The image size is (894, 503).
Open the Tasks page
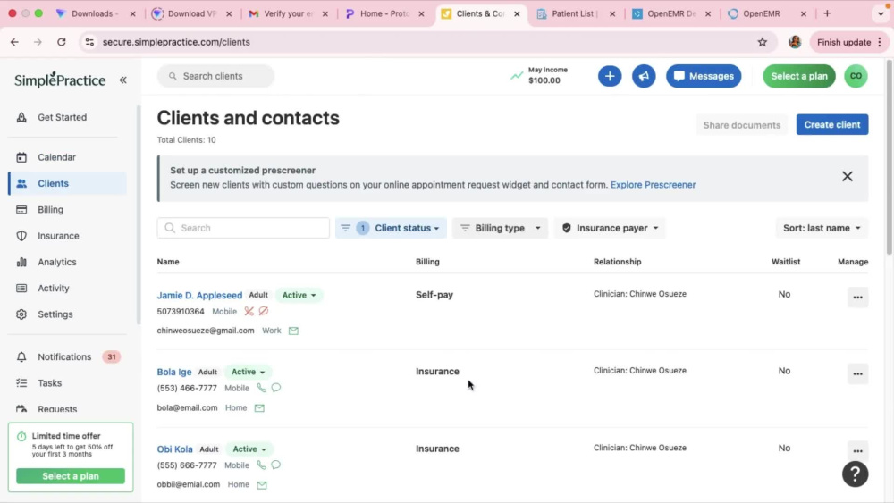pos(49,383)
